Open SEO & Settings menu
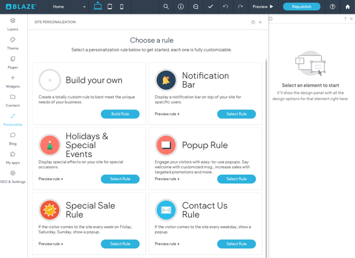 tap(12, 176)
